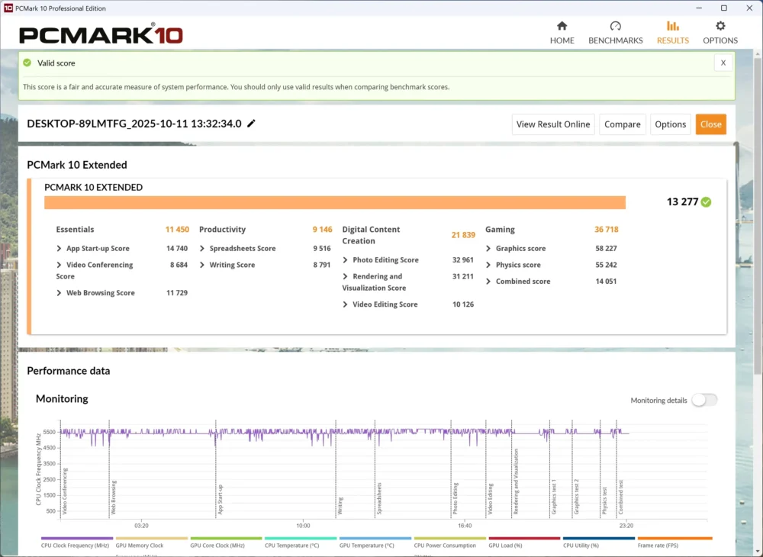This screenshot has height=557, width=763.
Task: Select Frame rate (FPS) legend swatch
Action: (674, 538)
